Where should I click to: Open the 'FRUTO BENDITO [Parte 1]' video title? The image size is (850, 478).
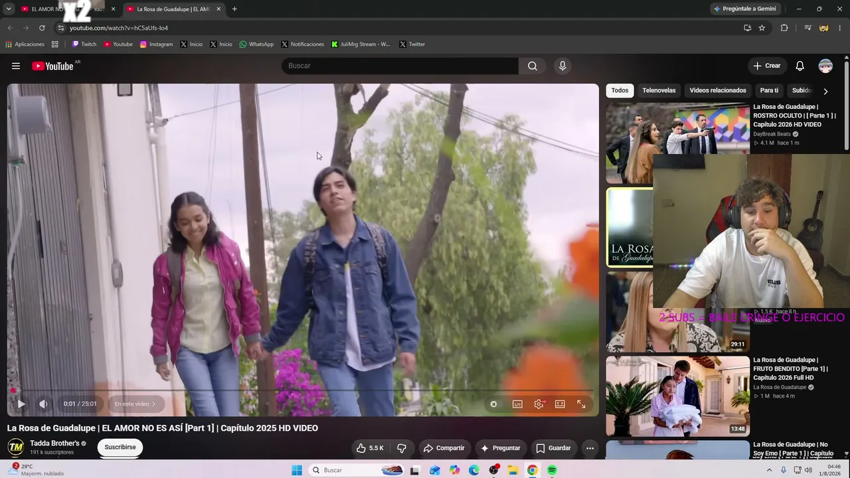coord(790,368)
